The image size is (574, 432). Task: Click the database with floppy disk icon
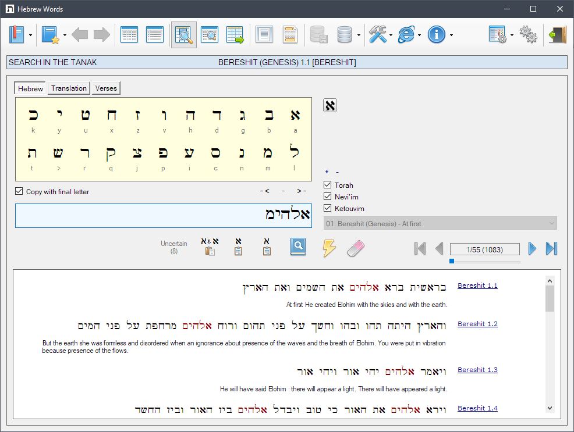318,35
